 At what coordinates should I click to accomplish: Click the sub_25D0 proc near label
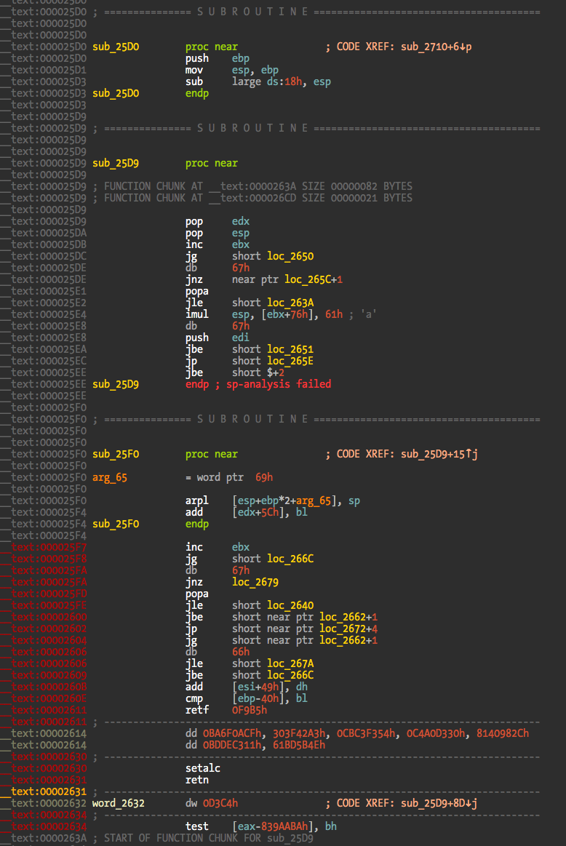click(116, 47)
